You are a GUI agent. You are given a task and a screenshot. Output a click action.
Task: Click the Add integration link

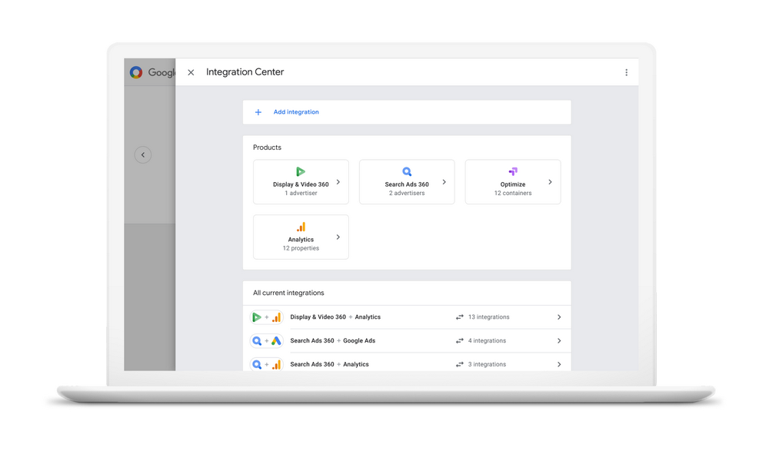tap(296, 112)
